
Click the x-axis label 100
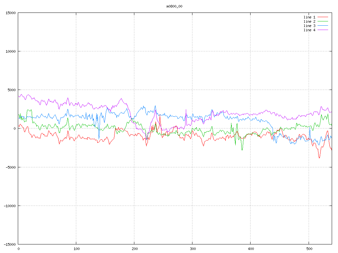click(x=77, y=249)
